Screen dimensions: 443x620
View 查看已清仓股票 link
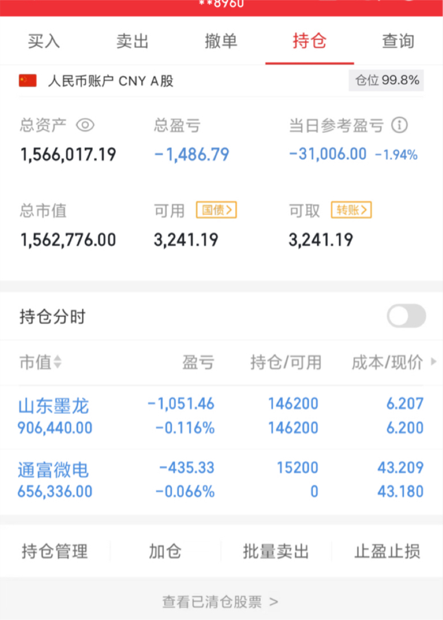pyautogui.click(x=220, y=602)
